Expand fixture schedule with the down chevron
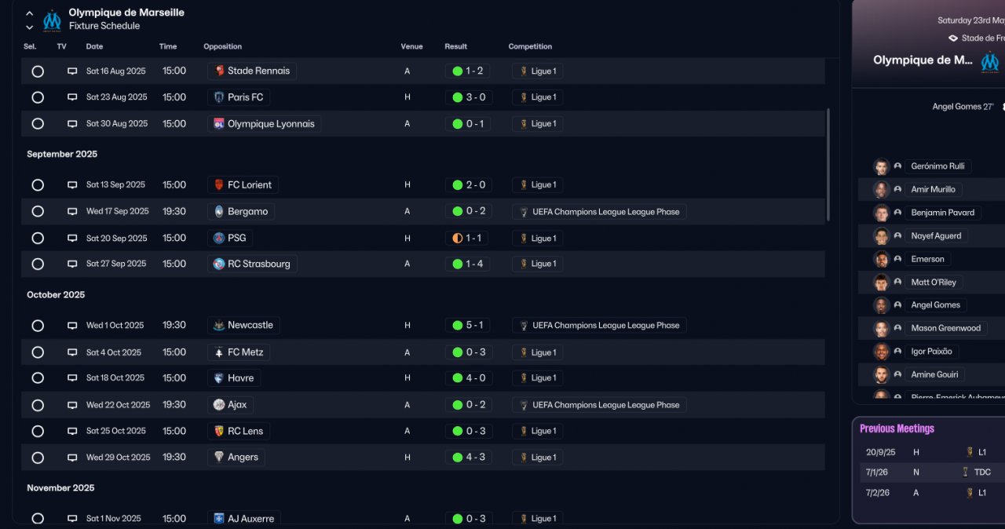Screen dimensions: 1005x529 coord(30,27)
